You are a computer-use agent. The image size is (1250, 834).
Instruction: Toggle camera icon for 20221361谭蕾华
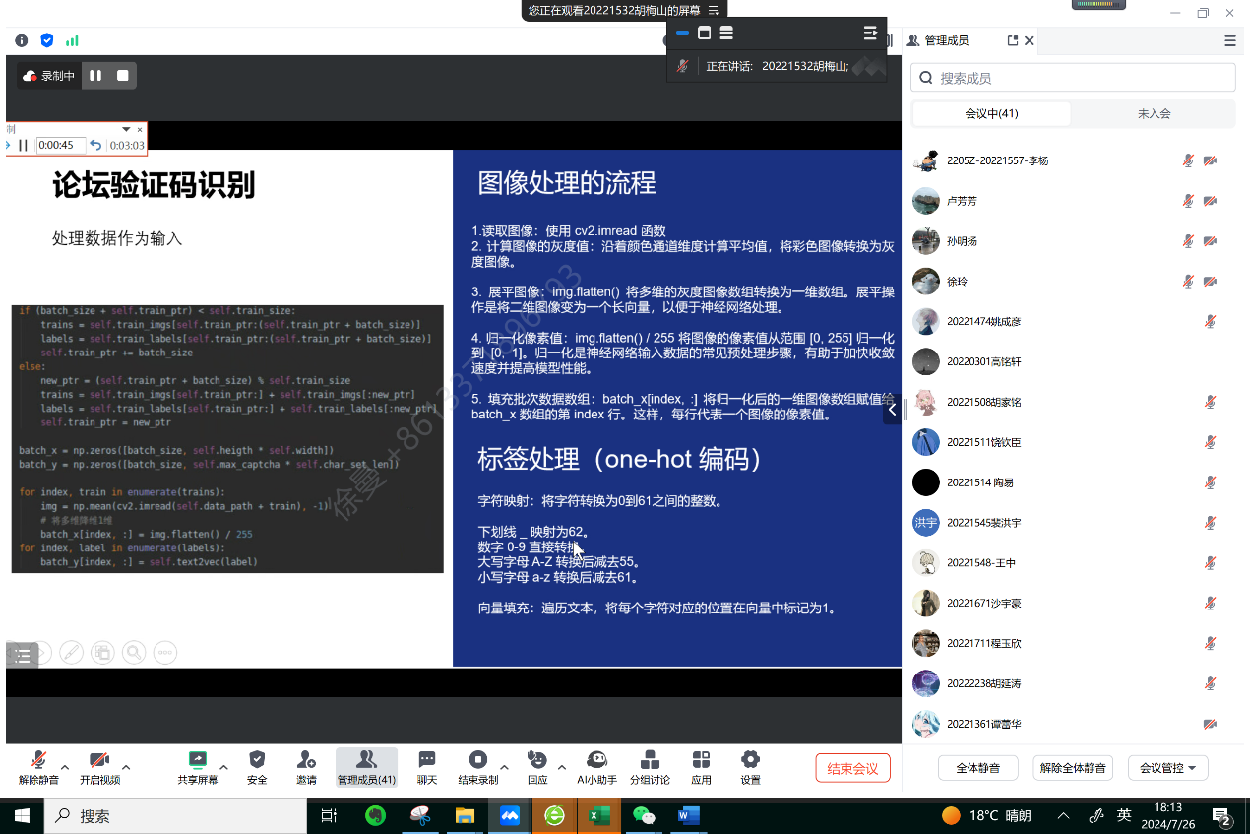(1210, 724)
